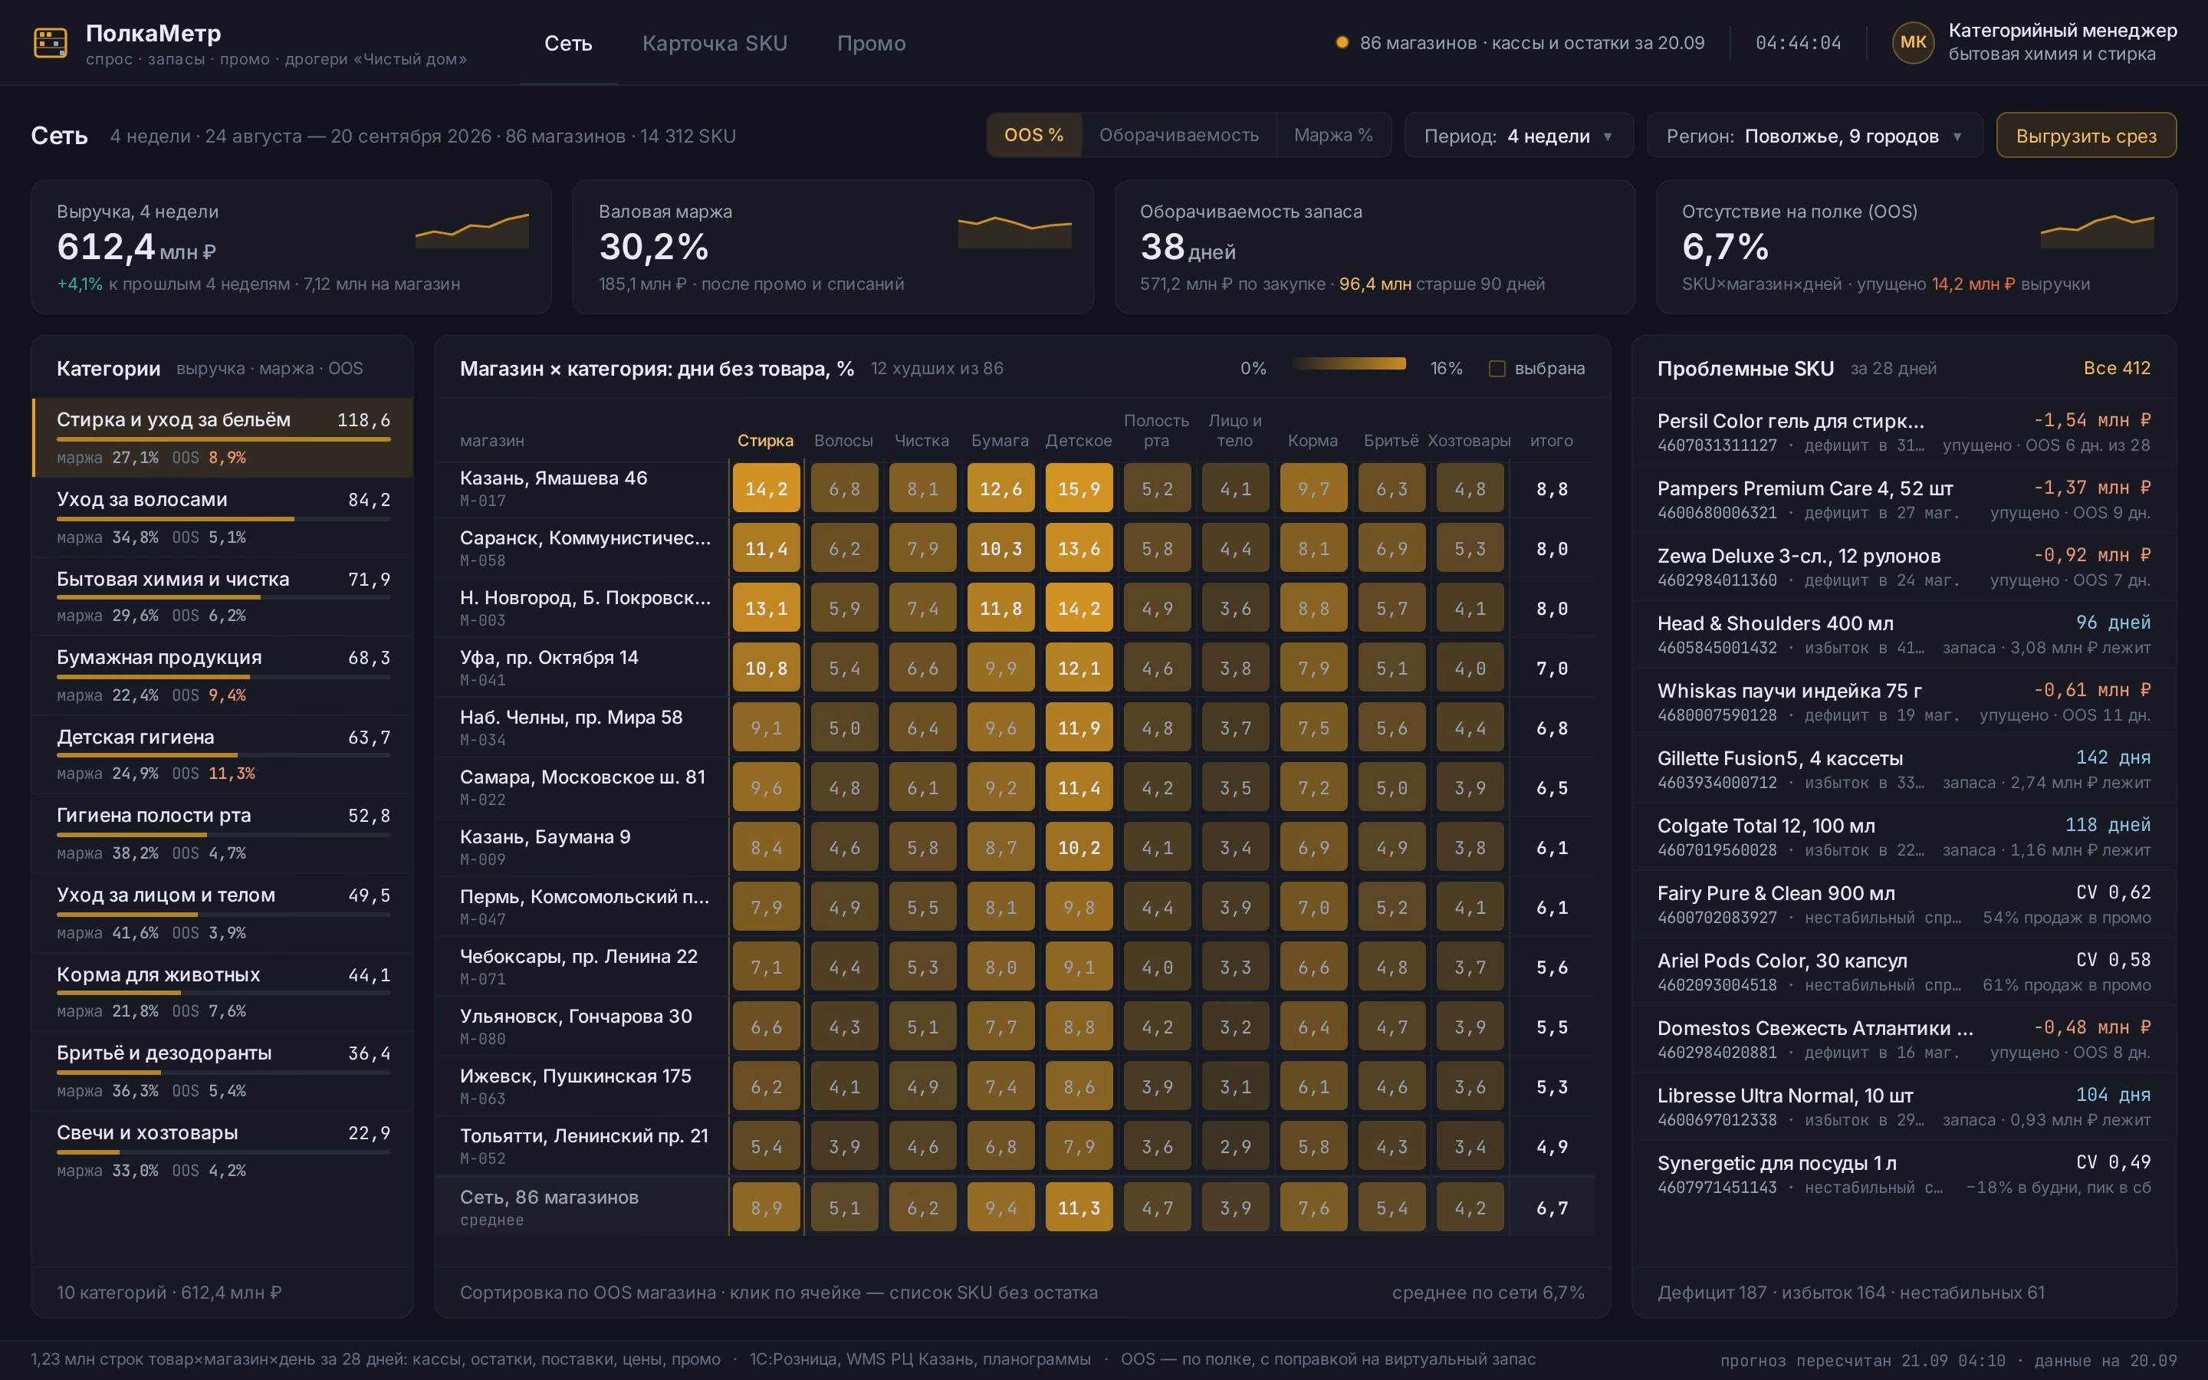This screenshot has height=1380, width=2208.
Task: Click the Хозтовары column header
Action: coord(1469,441)
